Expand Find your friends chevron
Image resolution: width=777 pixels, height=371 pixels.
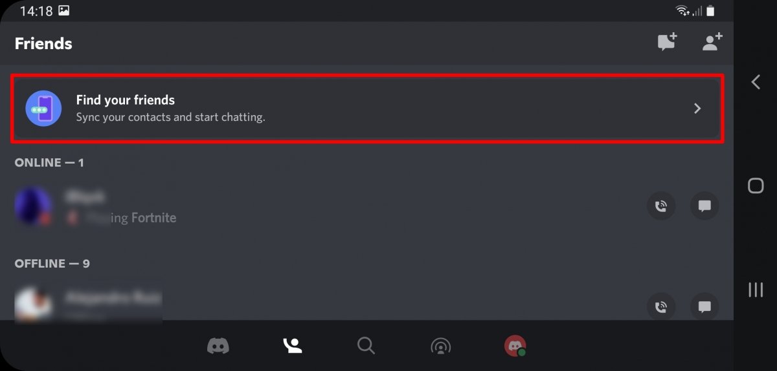(x=697, y=109)
